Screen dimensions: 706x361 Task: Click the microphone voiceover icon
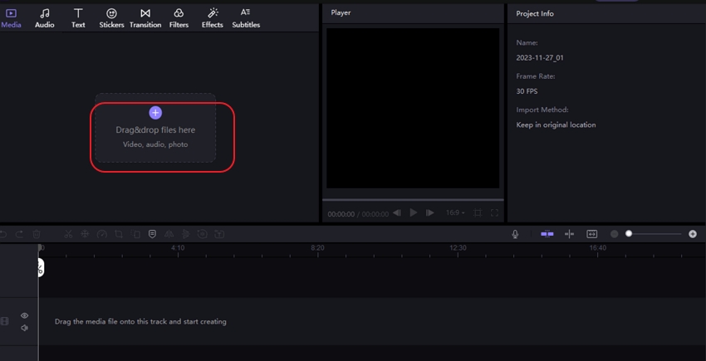point(515,234)
